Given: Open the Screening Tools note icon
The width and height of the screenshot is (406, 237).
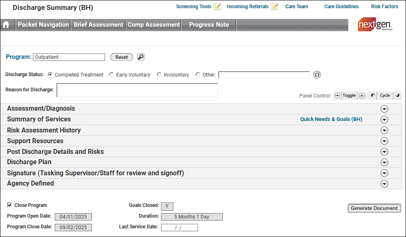Looking at the screenshot, I should coord(218,7).
